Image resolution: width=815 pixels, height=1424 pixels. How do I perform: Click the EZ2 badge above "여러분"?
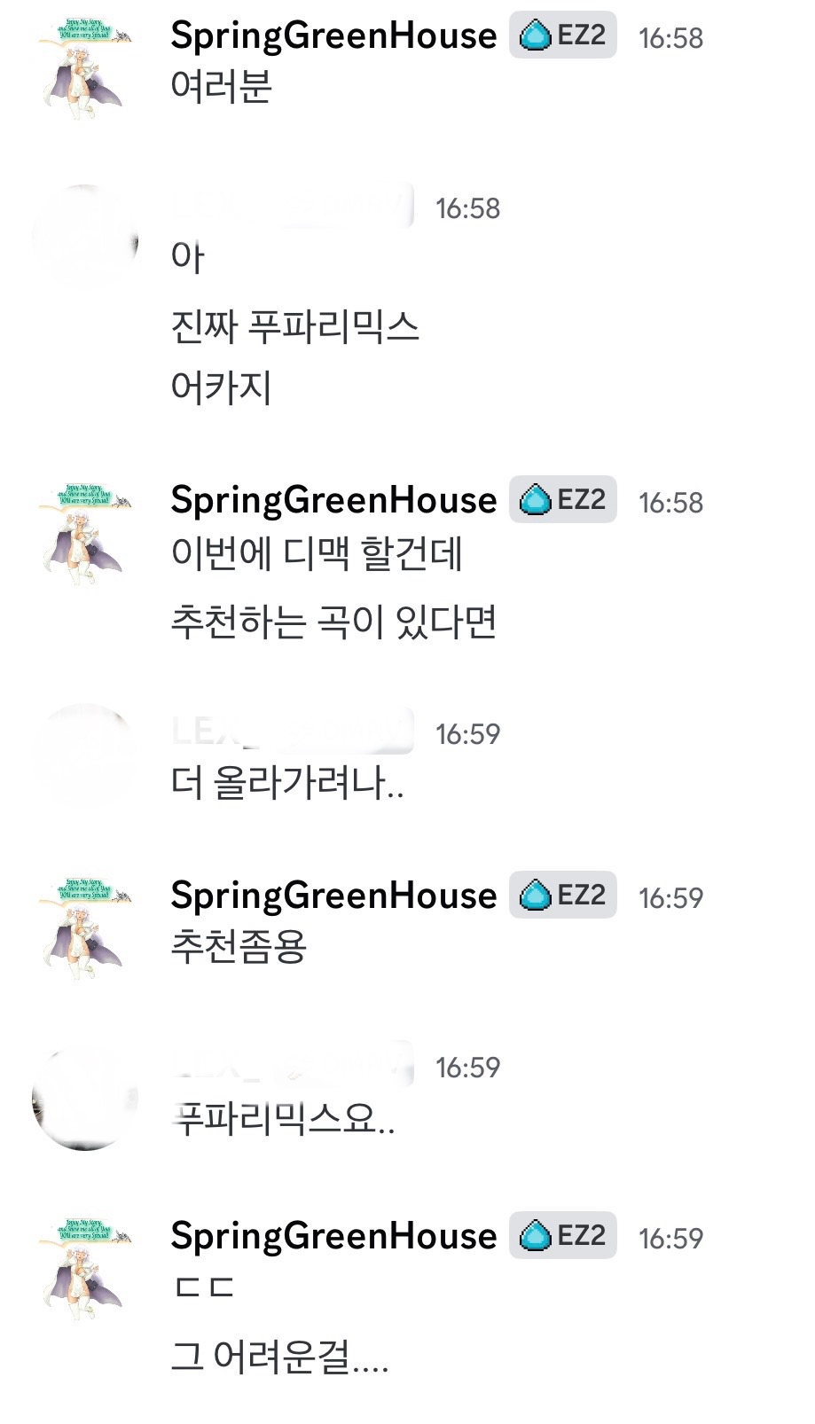562,36
